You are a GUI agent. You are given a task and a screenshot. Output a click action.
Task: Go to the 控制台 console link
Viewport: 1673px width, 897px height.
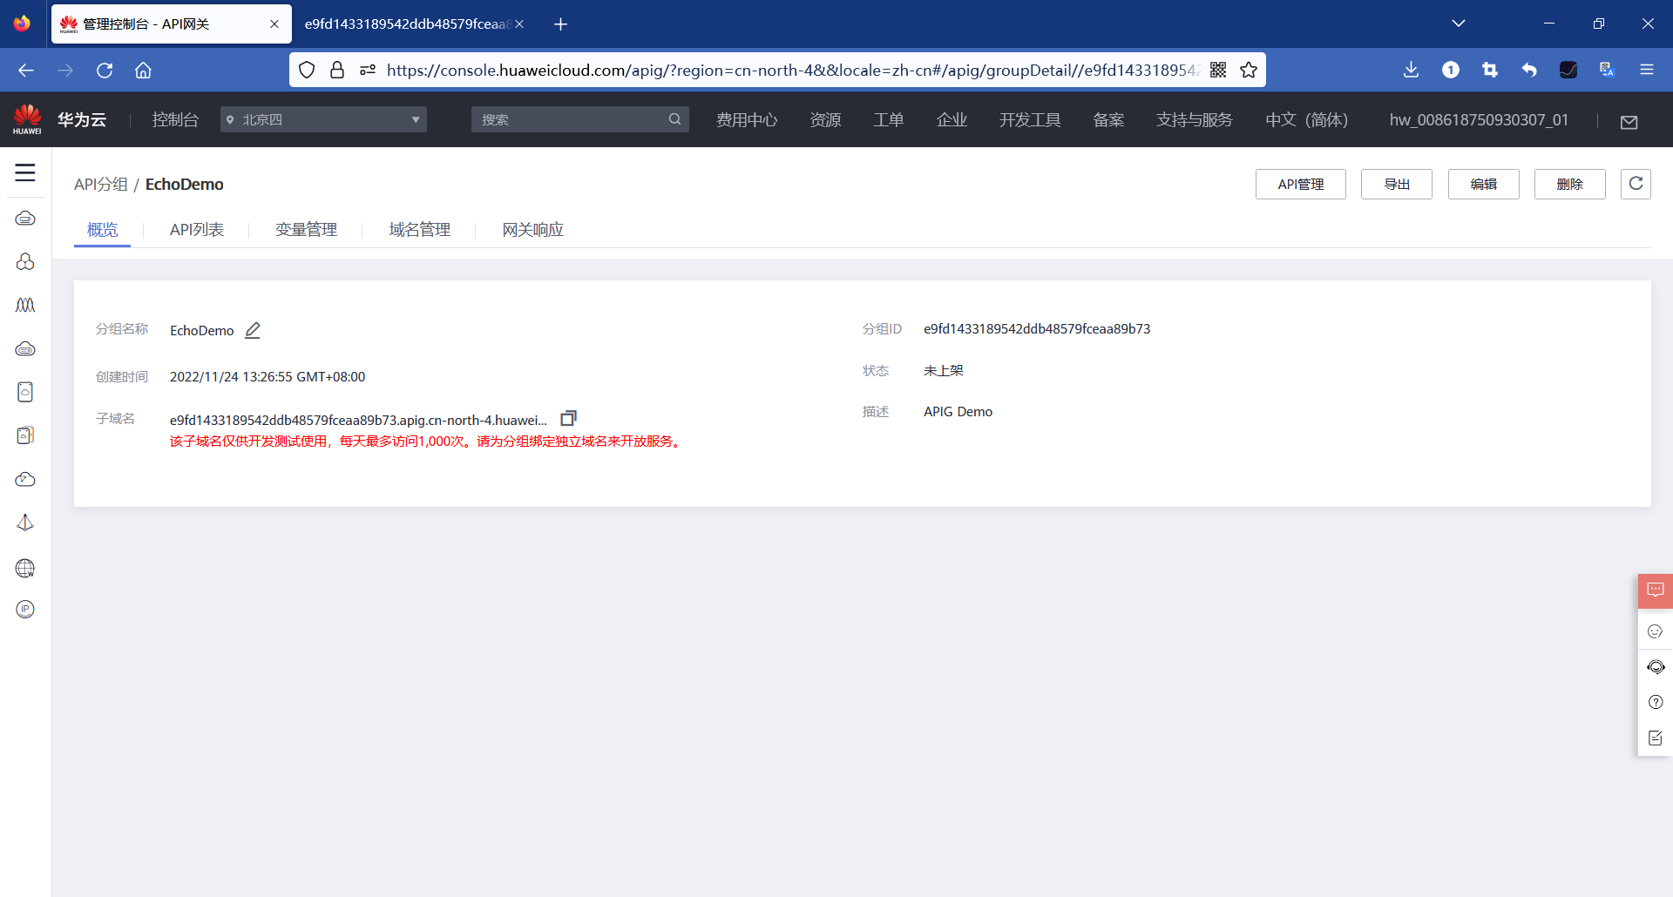[x=175, y=119]
